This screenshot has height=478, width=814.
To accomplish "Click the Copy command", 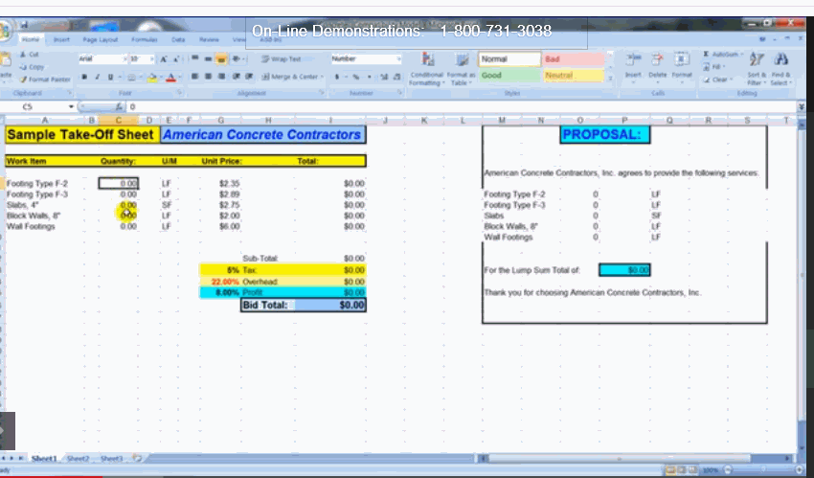I will [x=33, y=67].
